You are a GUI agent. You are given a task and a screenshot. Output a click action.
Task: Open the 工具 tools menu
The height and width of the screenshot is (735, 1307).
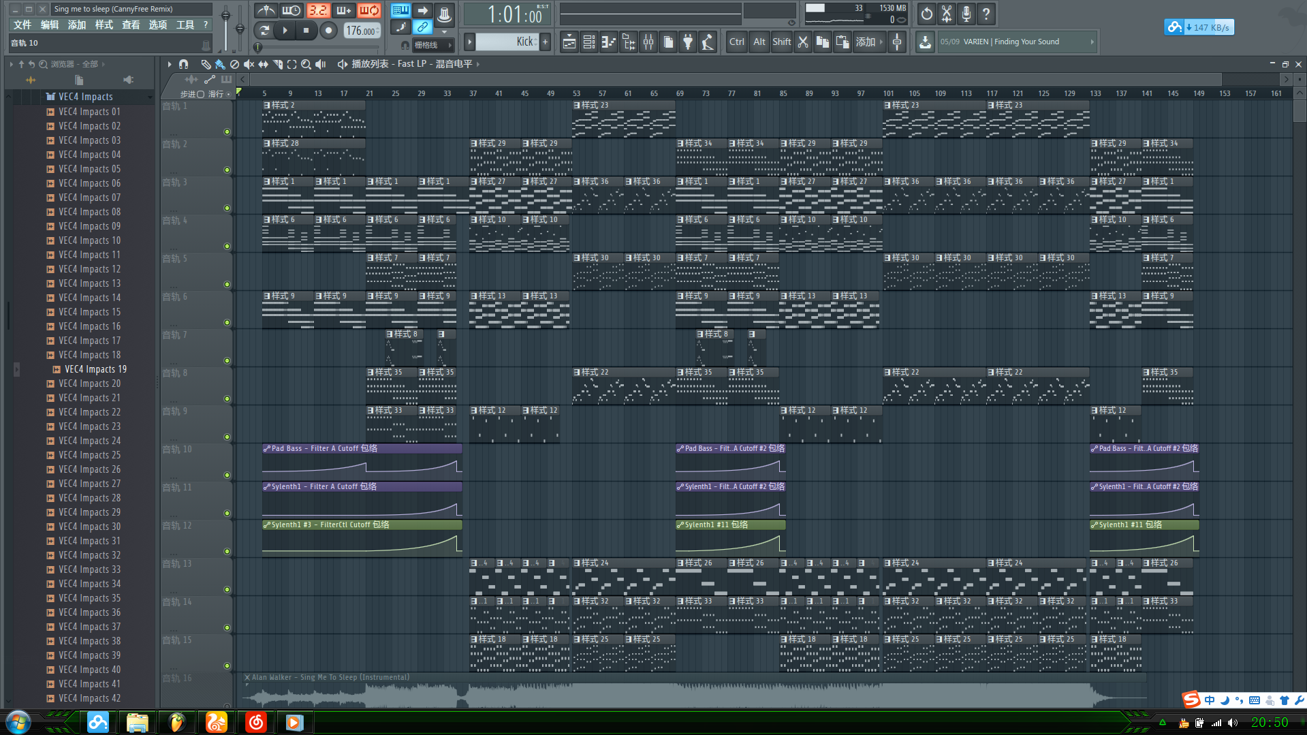[185, 25]
